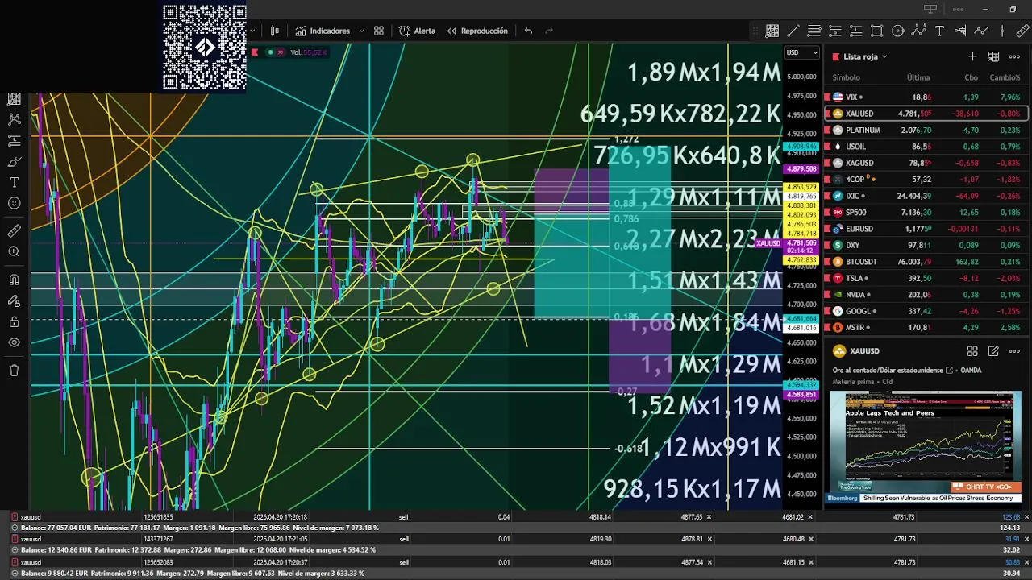
Task: Select the rectangle tool in favorites toolbar
Action: pyautogui.click(x=877, y=31)
